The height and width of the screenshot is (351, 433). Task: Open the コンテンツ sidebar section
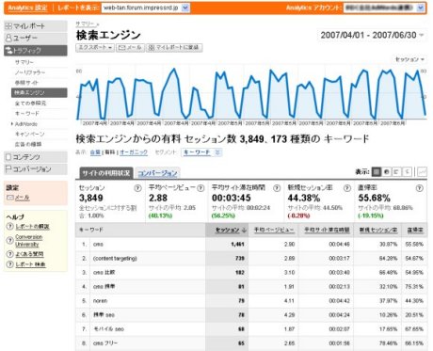36,157
